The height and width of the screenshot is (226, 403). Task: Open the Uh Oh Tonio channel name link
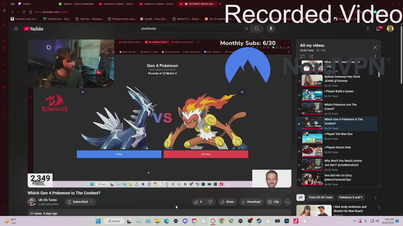[48, 200]
